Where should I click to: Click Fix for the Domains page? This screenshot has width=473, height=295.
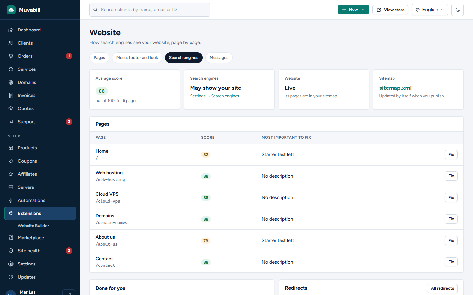point(451,219)
